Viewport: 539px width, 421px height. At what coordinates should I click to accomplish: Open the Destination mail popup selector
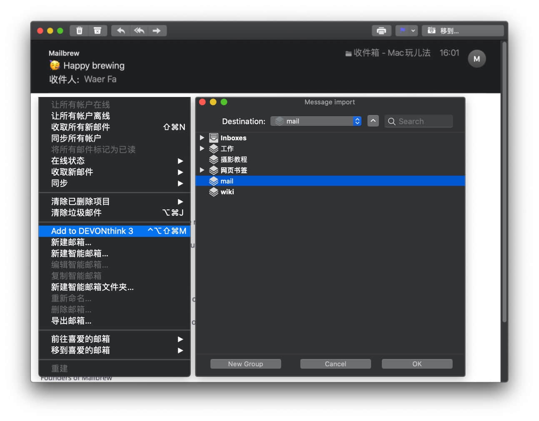(316, 121)
